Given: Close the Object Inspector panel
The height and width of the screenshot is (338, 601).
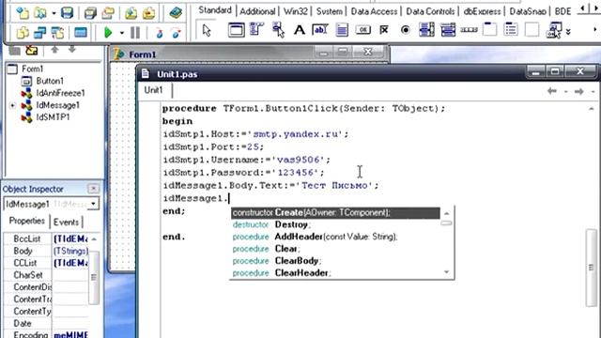Looking at the screenshot, I should pos(93,189).
